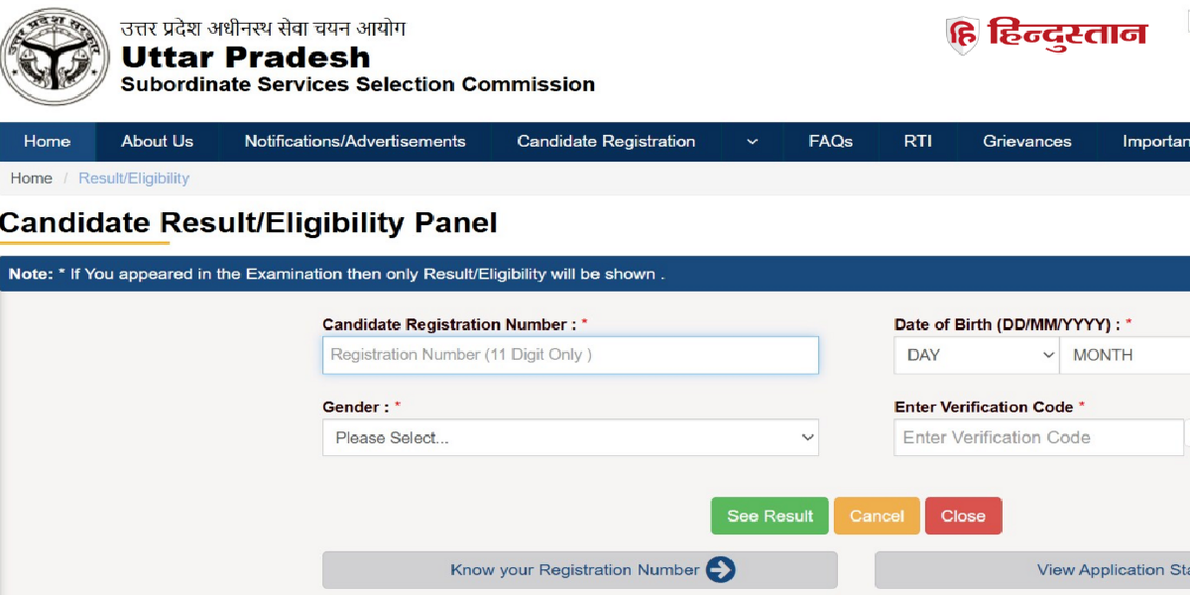Click the red Close button
Viewport: 1190px width, 595px height.
(963, 516)
